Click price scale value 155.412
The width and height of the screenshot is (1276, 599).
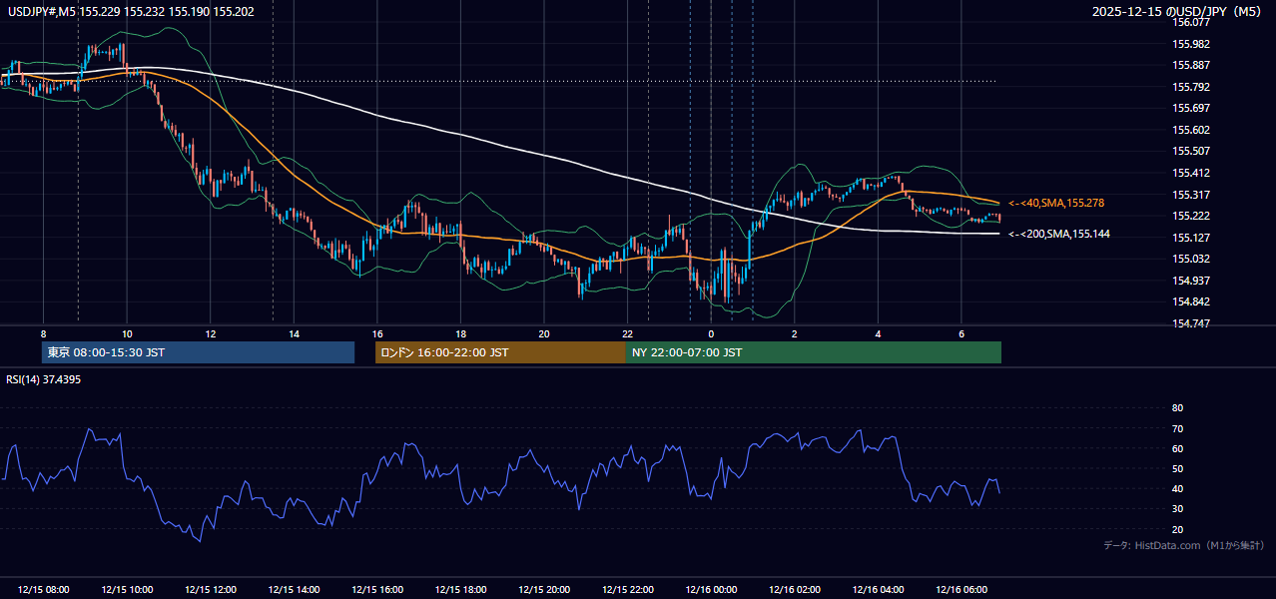1190,173
